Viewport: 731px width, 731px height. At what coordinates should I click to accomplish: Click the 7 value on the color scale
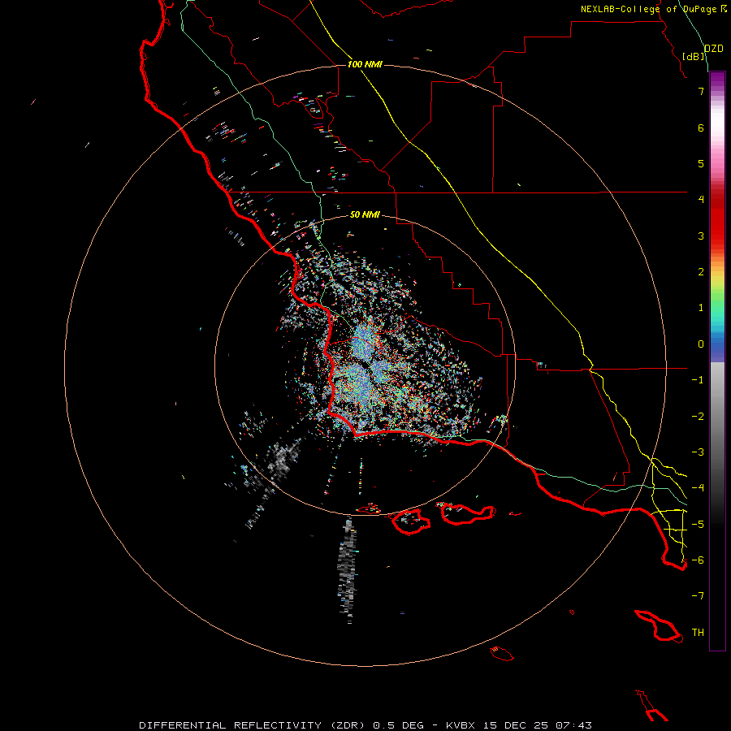pyautogui.click(x=701, y=91)
